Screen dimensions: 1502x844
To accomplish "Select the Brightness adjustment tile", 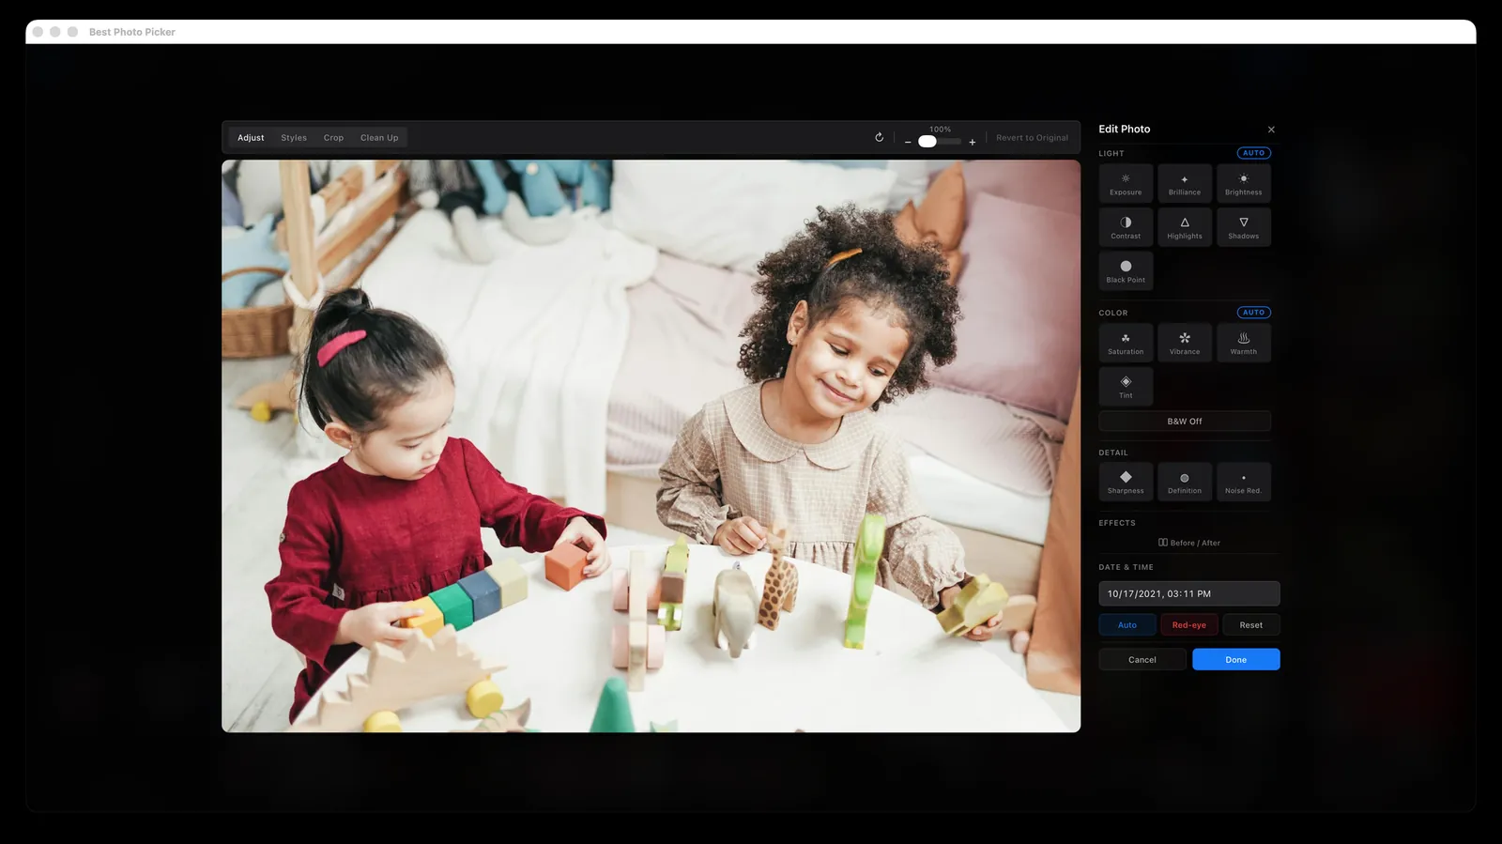I will tap(1244, 183).
